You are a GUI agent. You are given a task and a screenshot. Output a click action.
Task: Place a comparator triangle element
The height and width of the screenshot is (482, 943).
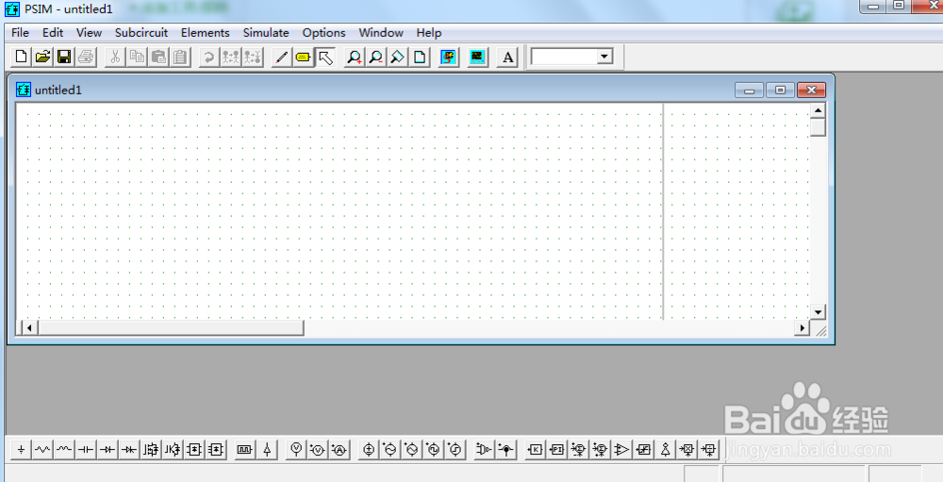(621, 450)
